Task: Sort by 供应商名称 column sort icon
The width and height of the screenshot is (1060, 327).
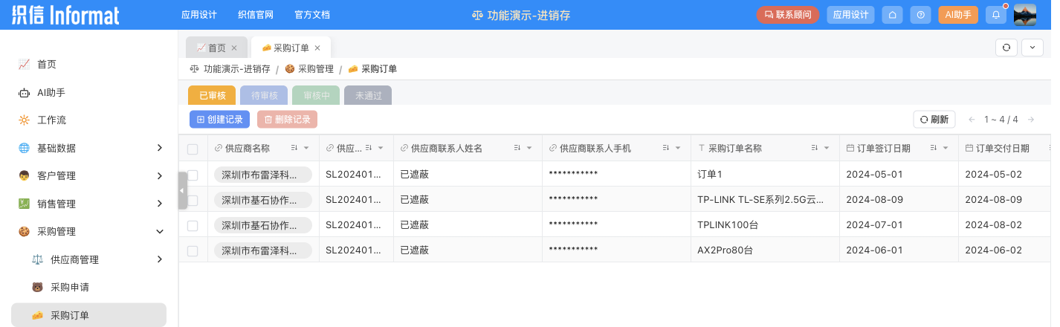Action: click(x=294, y=148)
